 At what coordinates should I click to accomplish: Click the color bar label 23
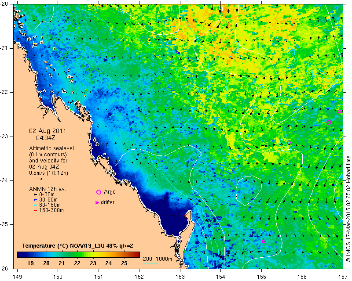tap(93, 263)
